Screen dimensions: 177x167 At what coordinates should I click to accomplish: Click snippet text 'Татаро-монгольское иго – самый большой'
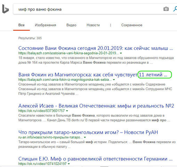(51, 142)
